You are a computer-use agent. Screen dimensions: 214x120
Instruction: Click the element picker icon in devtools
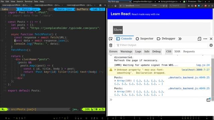[x=111, y=39]
